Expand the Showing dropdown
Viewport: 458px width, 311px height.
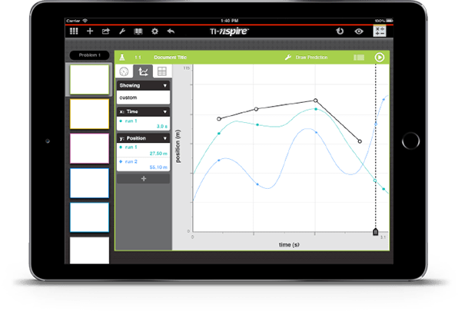coord(143,85)
